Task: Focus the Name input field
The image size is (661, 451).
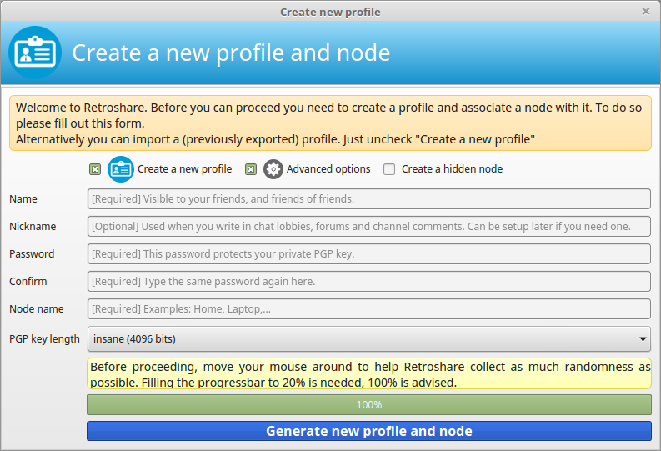Action: [369, 199]
